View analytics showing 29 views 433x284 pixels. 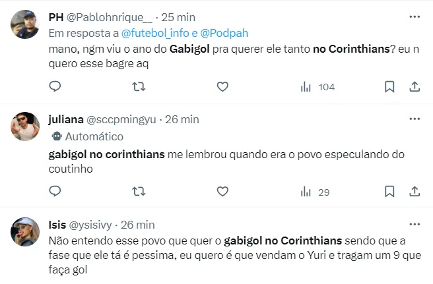pyautogui.click(x=315, y=191)
